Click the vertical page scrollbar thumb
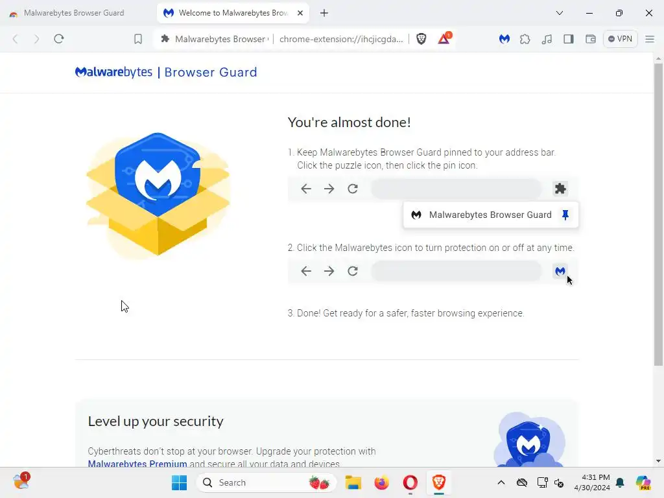664x498 pixels. [x=658, y=214]
